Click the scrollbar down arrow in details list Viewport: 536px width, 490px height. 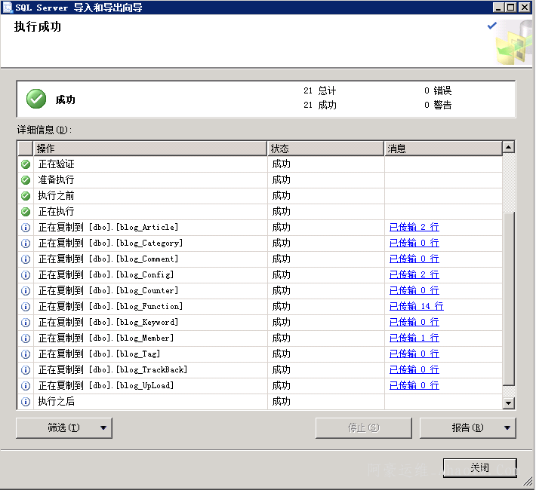coord(509,403)
